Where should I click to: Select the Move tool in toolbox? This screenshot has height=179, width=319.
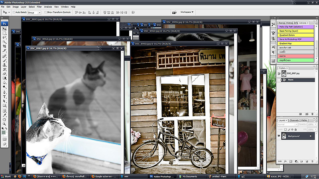point(4,29)
